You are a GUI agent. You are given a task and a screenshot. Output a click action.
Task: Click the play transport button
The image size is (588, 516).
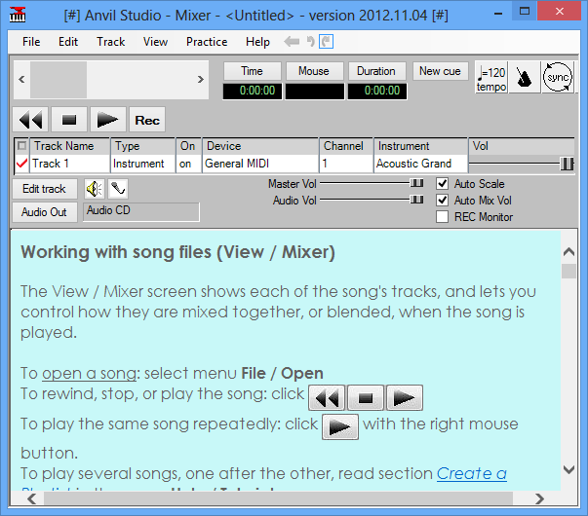tap(108, 120)
